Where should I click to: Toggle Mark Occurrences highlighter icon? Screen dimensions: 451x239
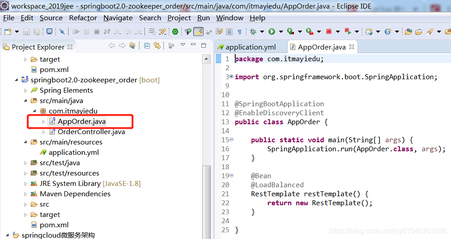pyautogui.click(x=199, y=32)
